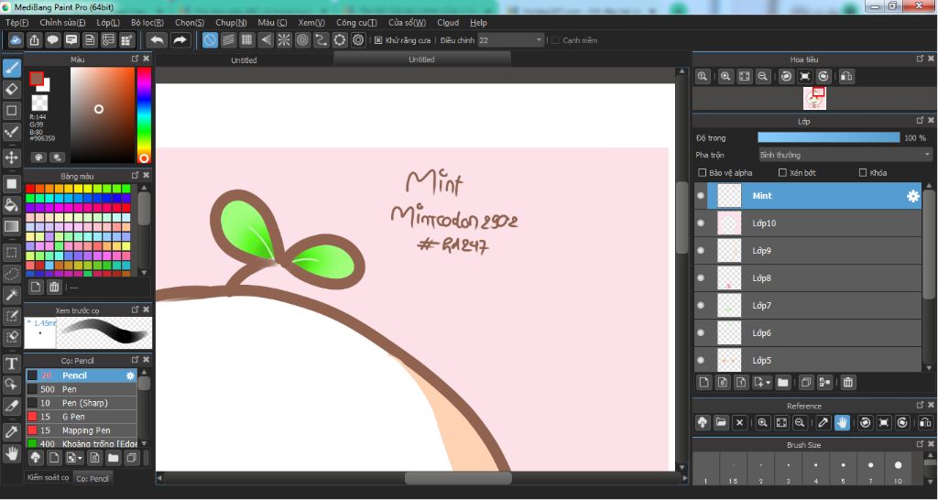The width and height of the screenshot is (938, 500).
Task: Enable the Khóa checkbox
Action: [x=863, y=173]
